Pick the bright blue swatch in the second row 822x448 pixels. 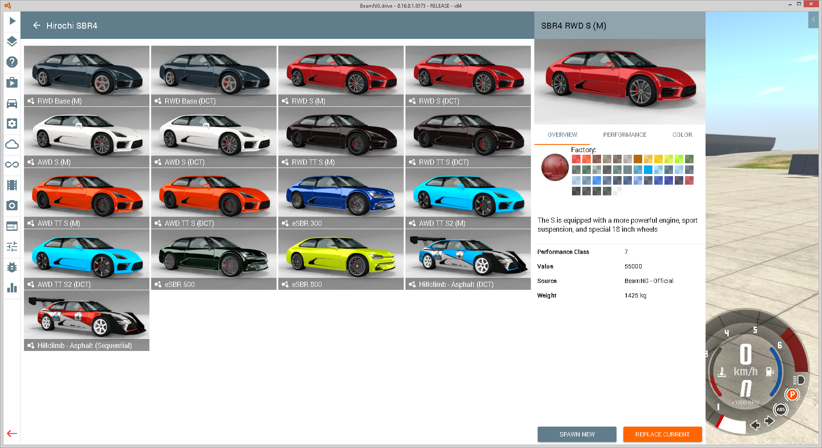tap(648, 170)
